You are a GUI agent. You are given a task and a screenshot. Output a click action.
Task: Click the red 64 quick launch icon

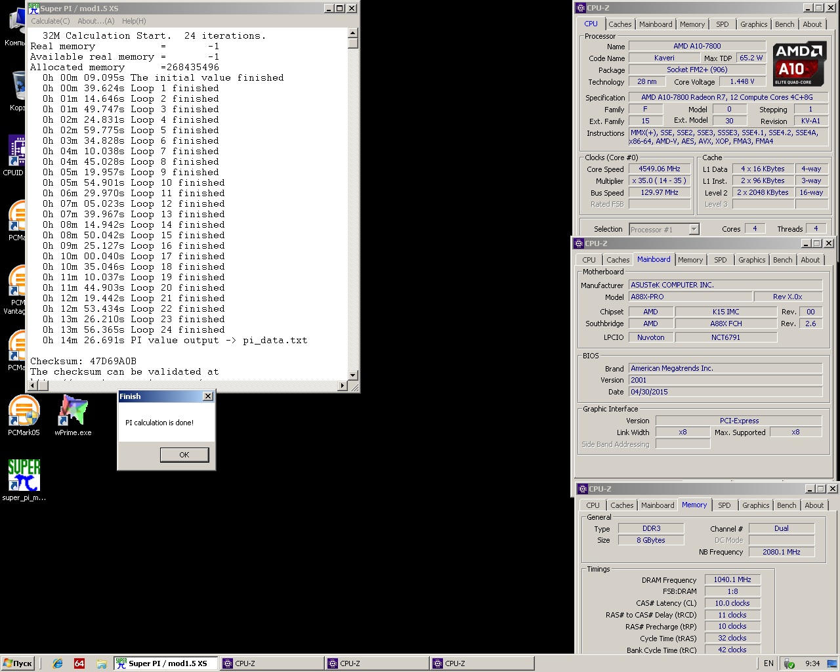point(79,663)
